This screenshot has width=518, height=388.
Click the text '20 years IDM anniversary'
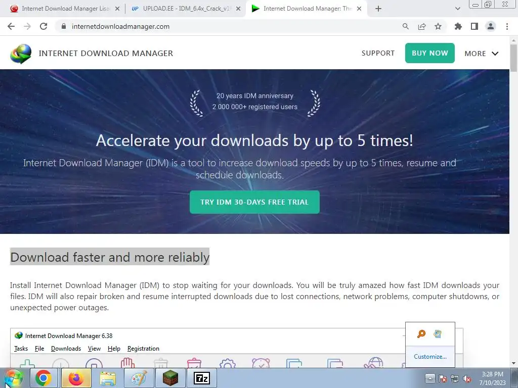[x=255, y=95]
